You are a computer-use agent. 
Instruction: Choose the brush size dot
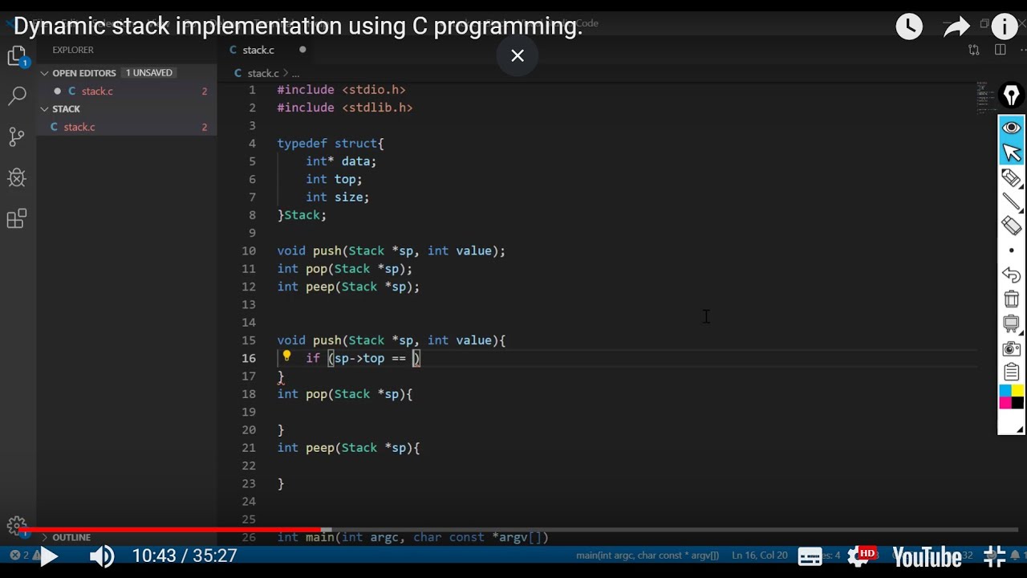coord(1011,250)
